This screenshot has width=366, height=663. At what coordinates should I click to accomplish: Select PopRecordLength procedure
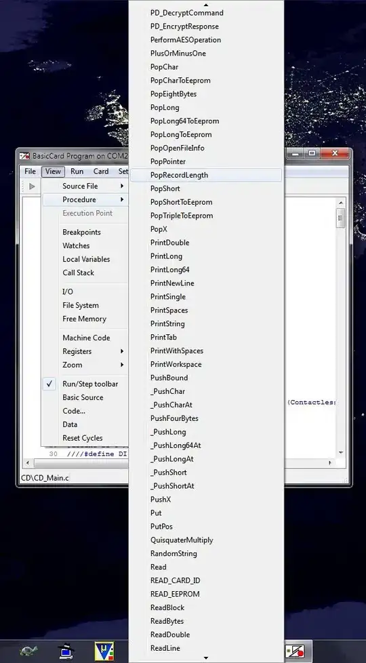pyautogui.click(x=206, y=175)
